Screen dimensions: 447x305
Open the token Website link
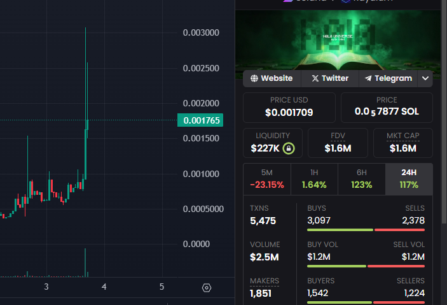pos(272,78)
